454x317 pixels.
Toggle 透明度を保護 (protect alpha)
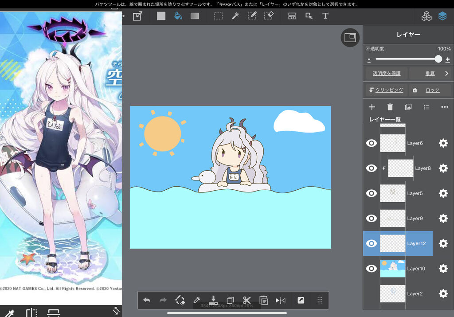pyautogui.click(x=387, y=73)
